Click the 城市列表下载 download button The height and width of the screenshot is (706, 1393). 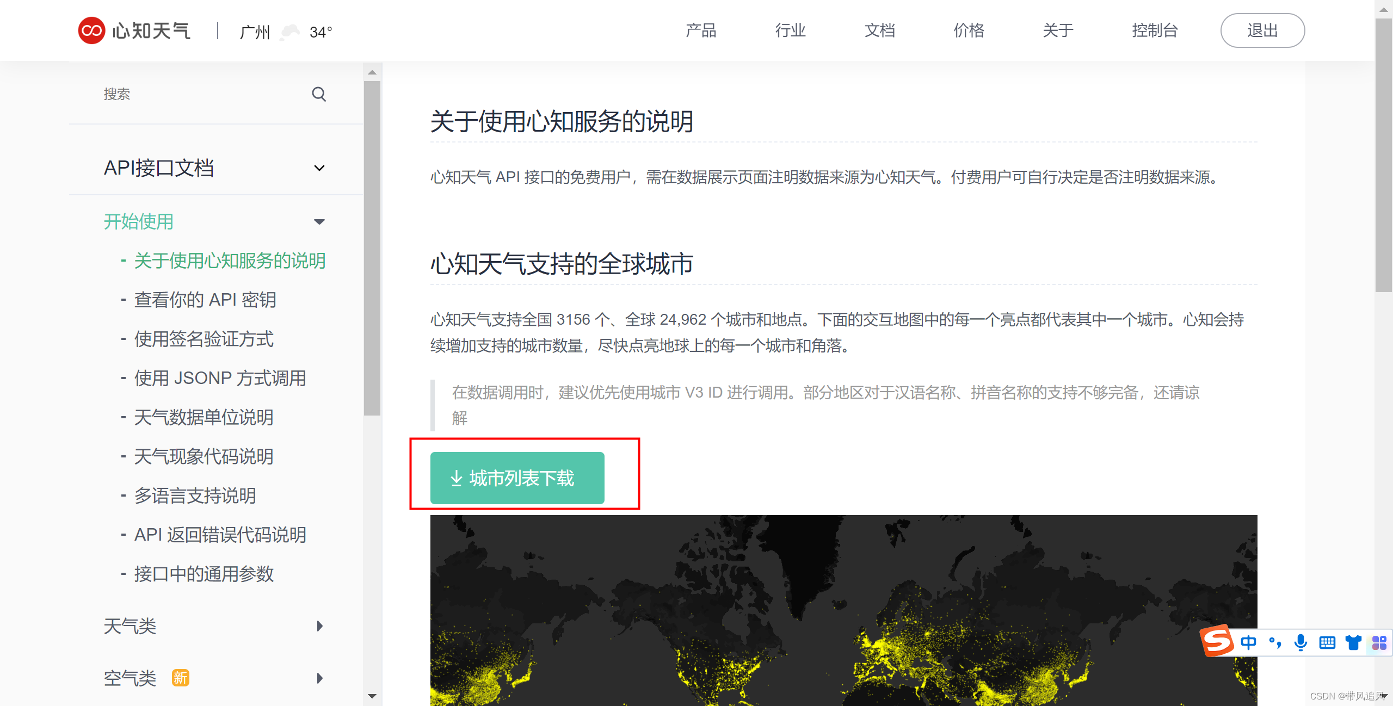pos(517,478)
